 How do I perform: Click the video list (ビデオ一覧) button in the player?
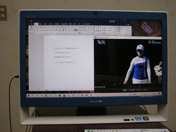(132, 90)
